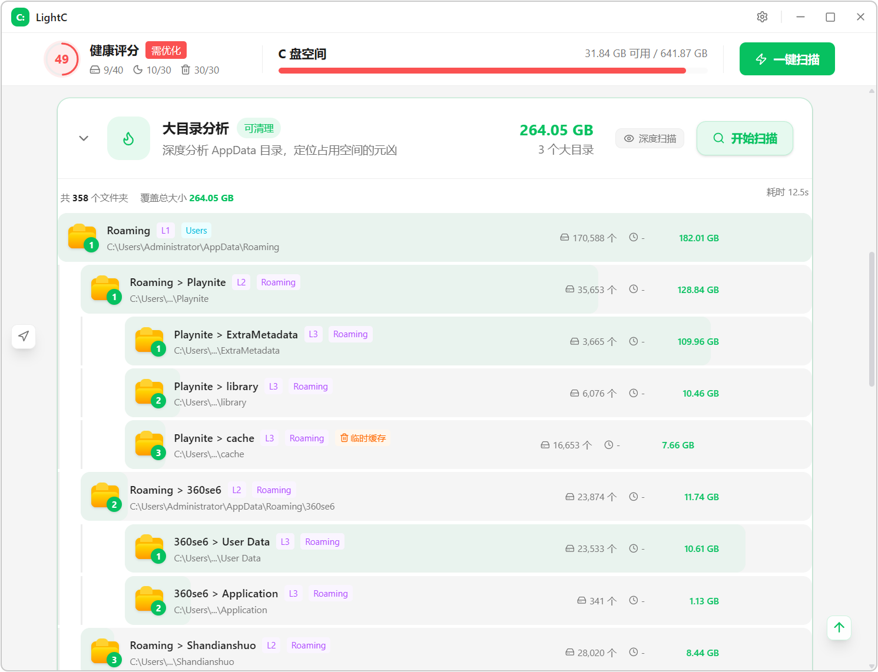This screenshot has width=878, height=672.
Task: Select the Playnite > library row
Action: tap(468, 393)
